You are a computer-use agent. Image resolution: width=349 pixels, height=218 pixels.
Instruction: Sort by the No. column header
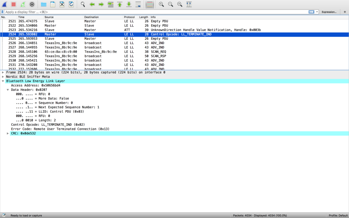click(x=9, y=17)
